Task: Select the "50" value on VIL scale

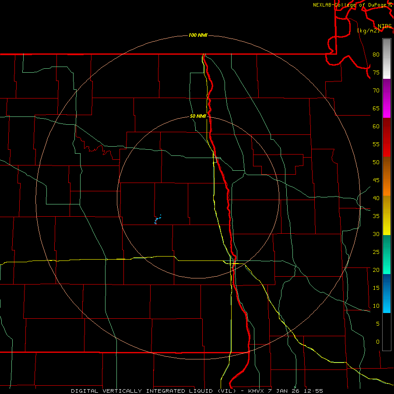Action: click(x=376, y=162)
